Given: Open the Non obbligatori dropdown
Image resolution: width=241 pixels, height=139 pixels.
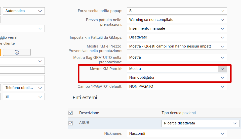Looking at the screenshot, I should pos(222,77).
